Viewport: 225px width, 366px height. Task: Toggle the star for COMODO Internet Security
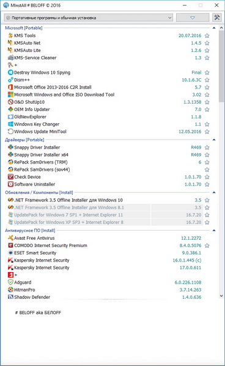pos(207,245)
